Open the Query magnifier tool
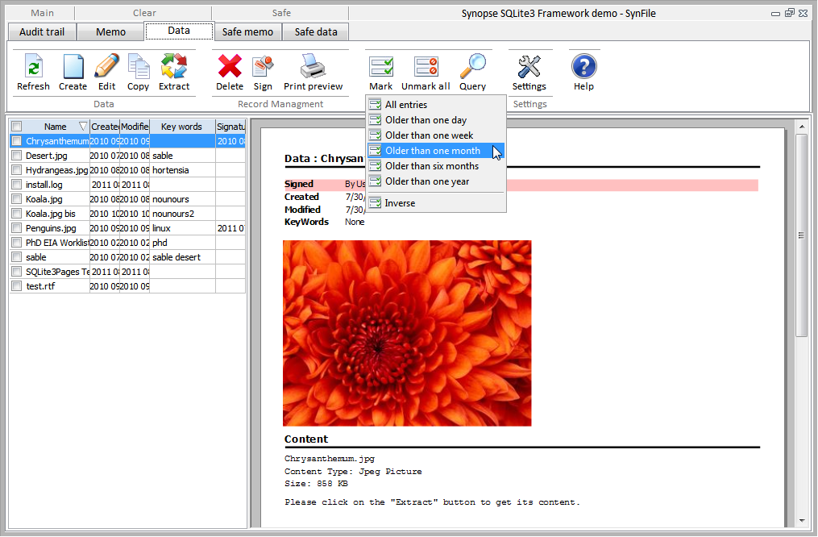Screen dimensions: 818x537 tap(472, 68)
